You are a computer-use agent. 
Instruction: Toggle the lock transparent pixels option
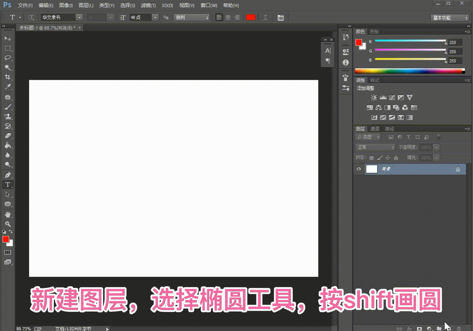pyautogui.click(x=371, y=158)
